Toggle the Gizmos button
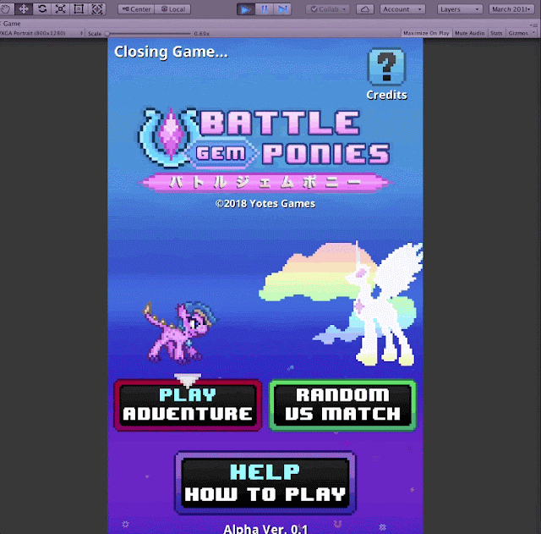This screenshot has width=541, height=534. pos(518,33)
